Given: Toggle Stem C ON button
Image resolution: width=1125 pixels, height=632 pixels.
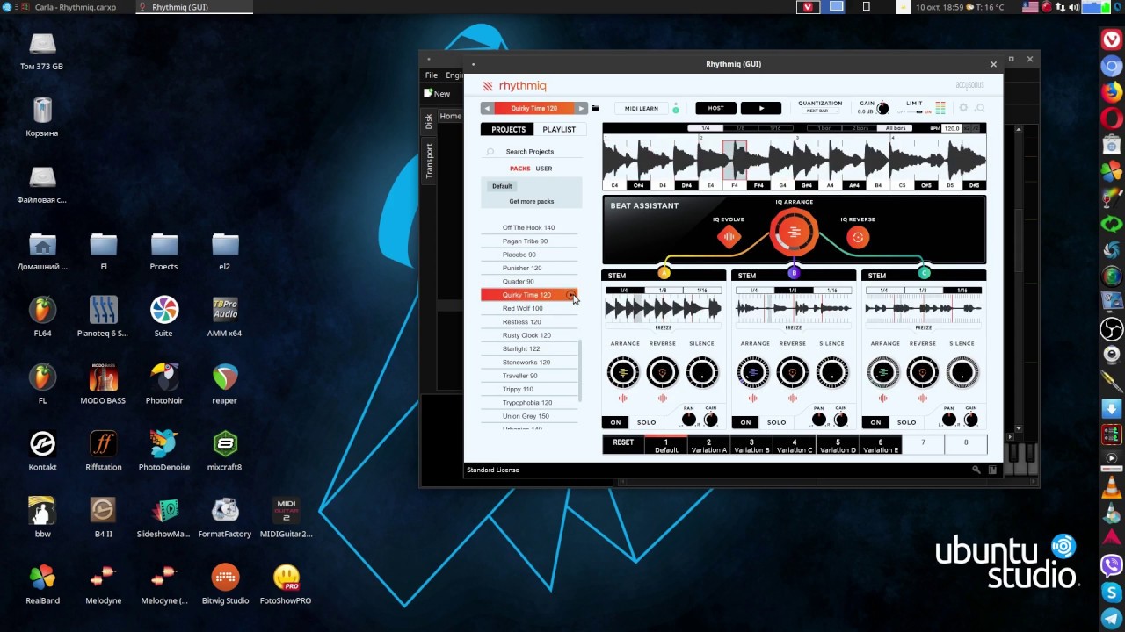Looking at the screenshot, I should coord(875,422).
